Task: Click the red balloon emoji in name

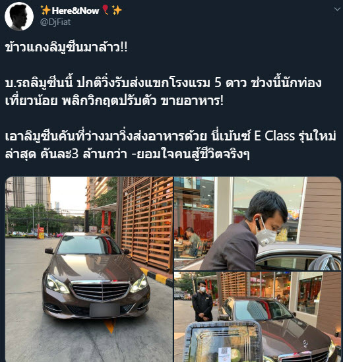Action: pos(106,10)
